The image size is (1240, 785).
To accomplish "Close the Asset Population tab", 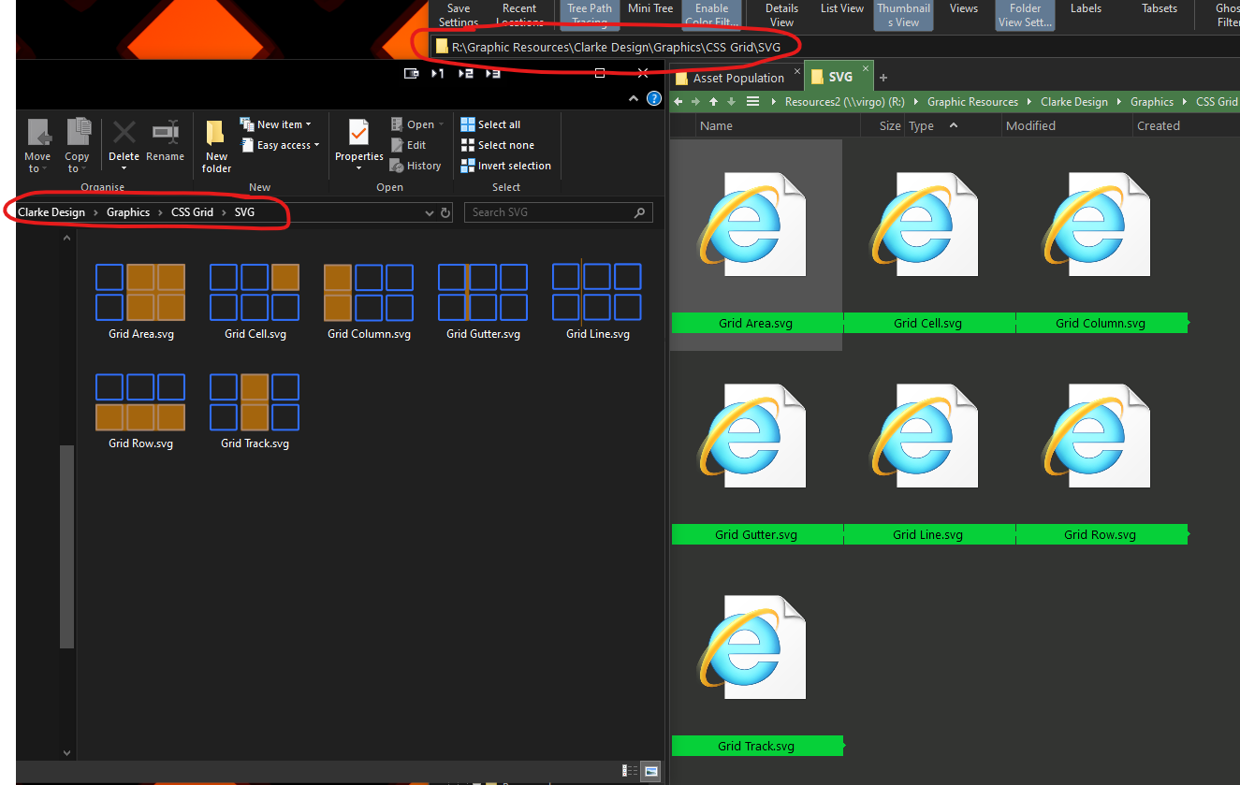I will (x=796, y=70).
